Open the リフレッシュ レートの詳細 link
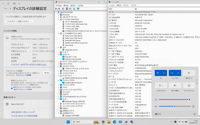The image size is (200, 125). point(23,75)
